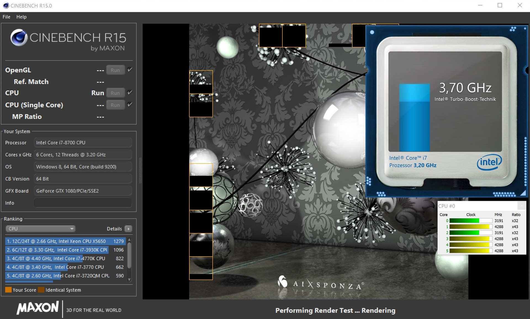Screen dimensions: 530x319
Task: Click the CPU (Single Core) Run button
Action: point(115,105)
